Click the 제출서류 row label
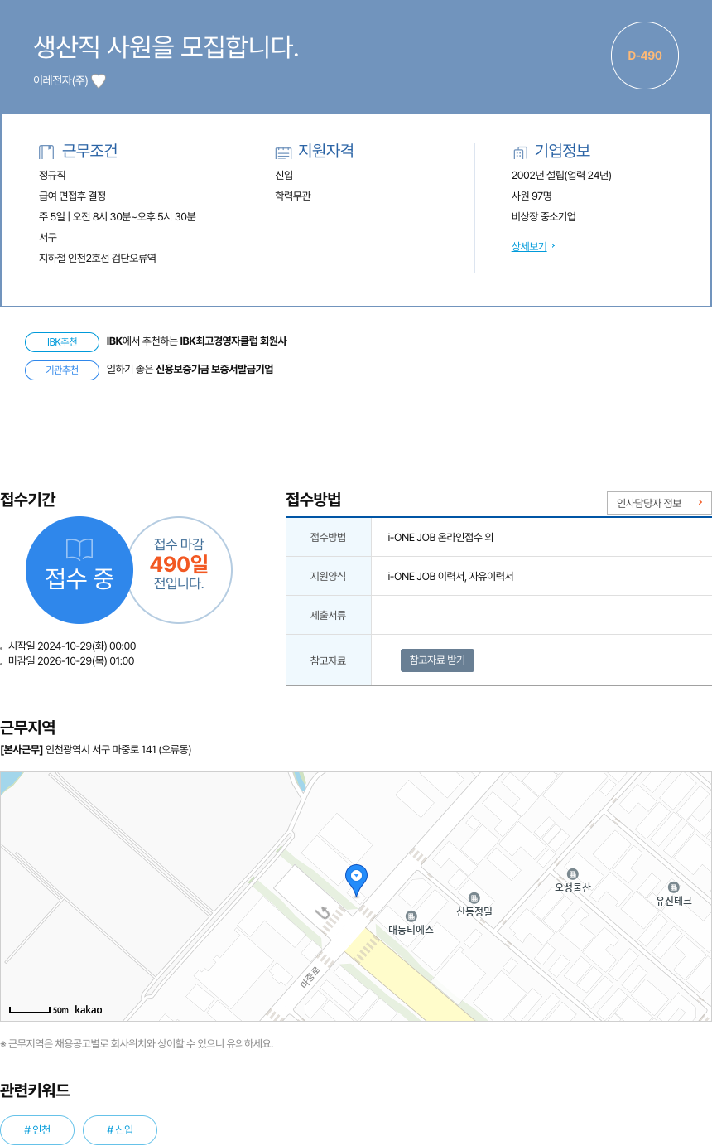712x1146 pixels. coord(328,615)
